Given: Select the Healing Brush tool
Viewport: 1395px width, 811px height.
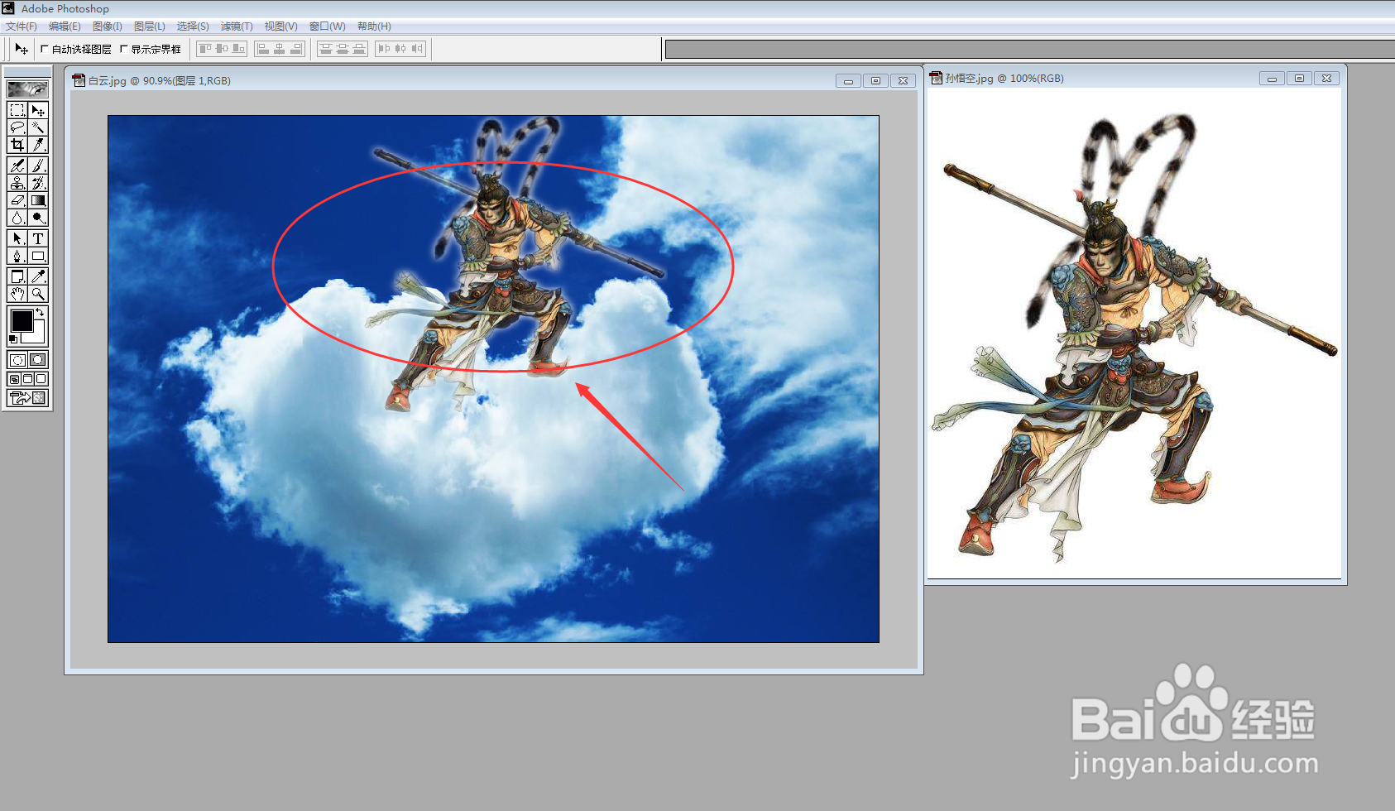Looking at the screenshot, I should tap(17, 166).
